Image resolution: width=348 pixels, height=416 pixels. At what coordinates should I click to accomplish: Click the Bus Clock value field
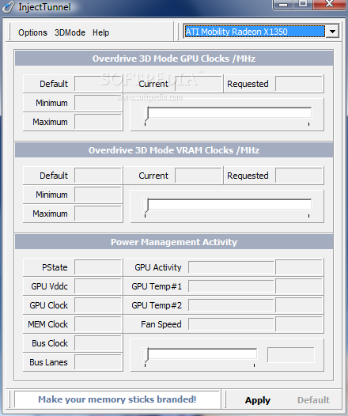tap(98, 343)
